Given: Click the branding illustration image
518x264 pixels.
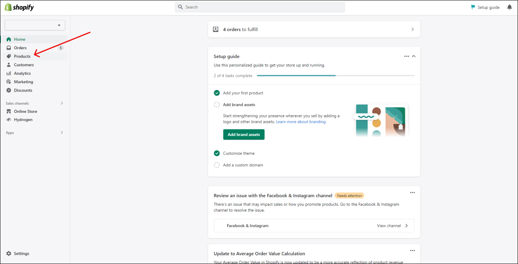Looking at the screenshot, I should (381, 120).
